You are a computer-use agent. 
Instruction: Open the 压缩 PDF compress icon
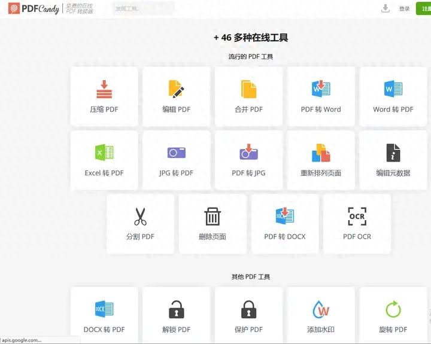point(104,89)
